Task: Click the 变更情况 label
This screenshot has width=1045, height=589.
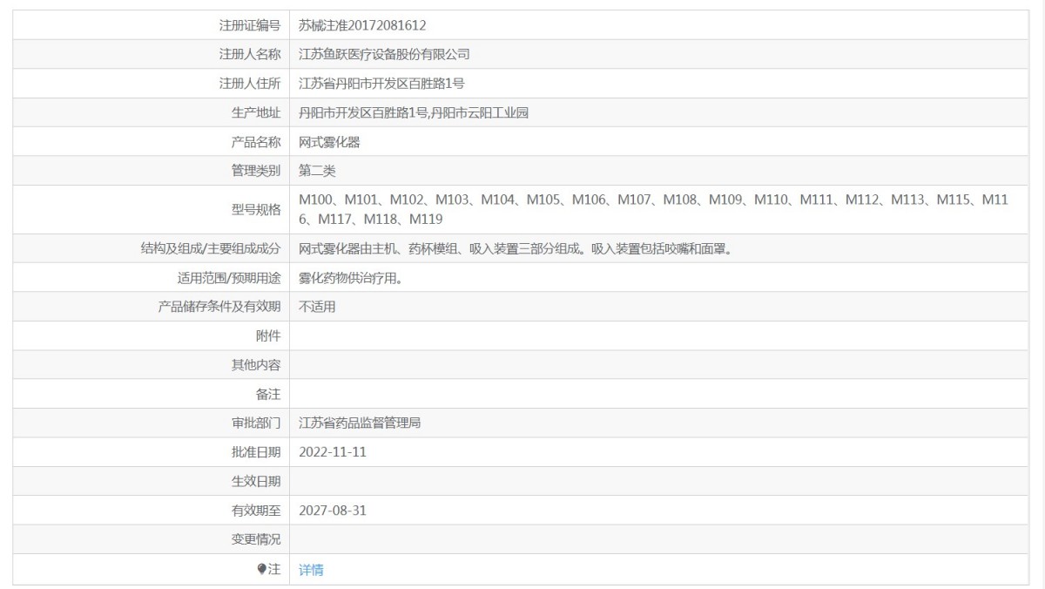Action: pos(256,540)
